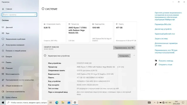Select the Видеоадаптер 1010 MB card
This screenshot has height=105, width=187.
(x=102, y=32)
